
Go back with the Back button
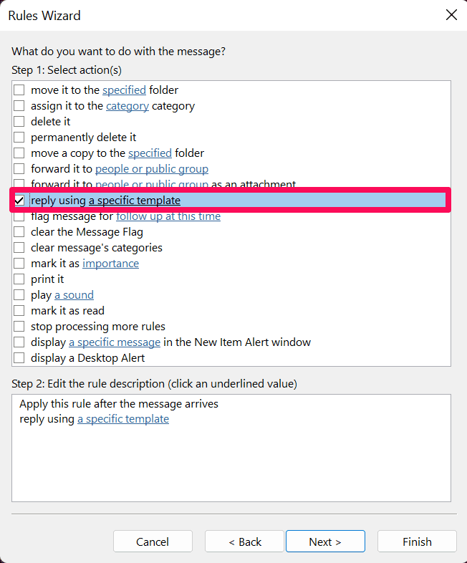coord(245,542)
